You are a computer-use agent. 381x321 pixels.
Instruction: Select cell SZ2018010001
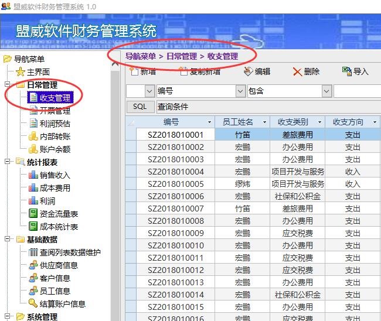[x=175, y=135]
